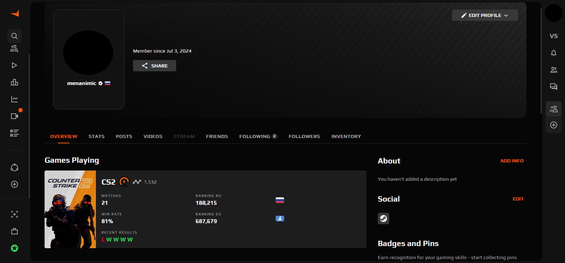The height and width of the screenshot is (263, 565).
Task: Switch to the Stats tab
Action: pyautogui.click(x=97, y=136)
